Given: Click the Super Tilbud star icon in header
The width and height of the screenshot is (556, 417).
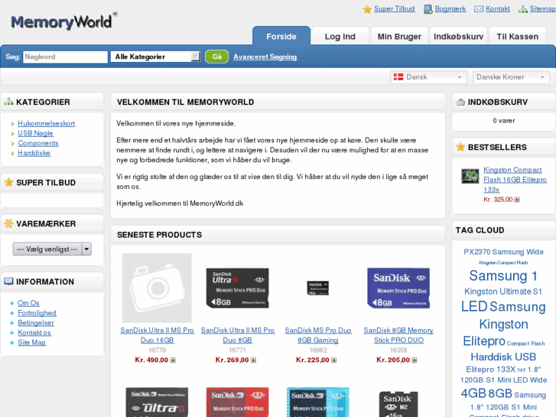Looking at the screenshot, I should 366,9.
